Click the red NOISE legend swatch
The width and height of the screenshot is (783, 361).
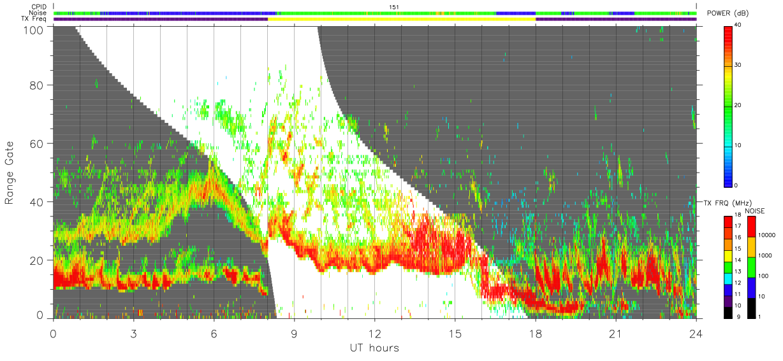pyautogui.click(x=752, y=227)
